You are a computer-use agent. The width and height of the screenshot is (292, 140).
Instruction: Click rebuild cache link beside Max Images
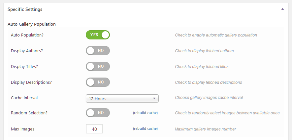[145, 129]
